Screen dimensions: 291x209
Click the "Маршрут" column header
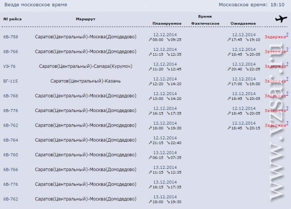click(x=85, y=19)
